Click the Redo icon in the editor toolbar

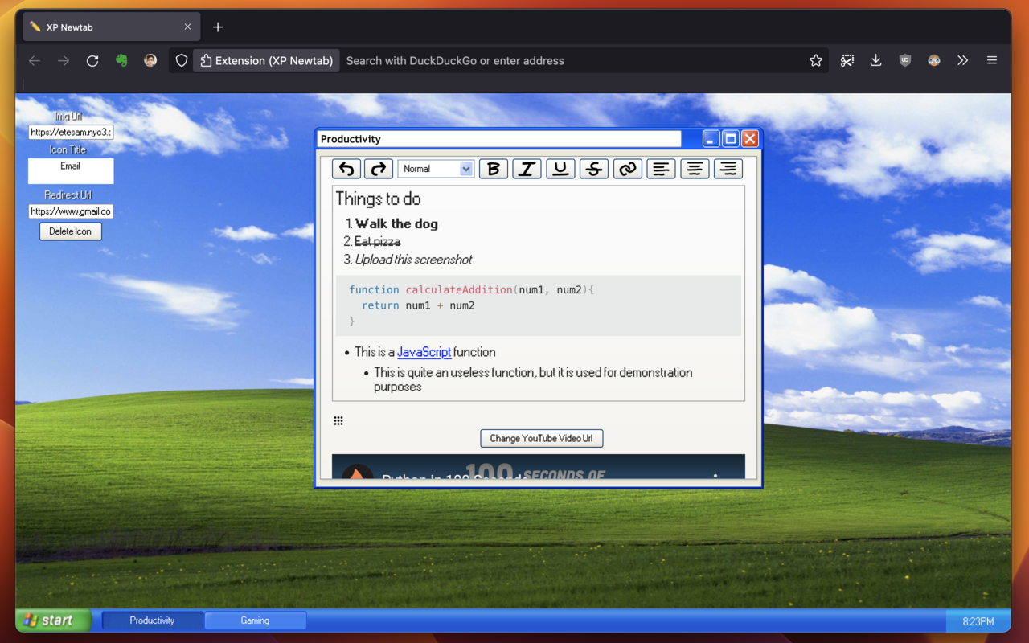[379, 169]
